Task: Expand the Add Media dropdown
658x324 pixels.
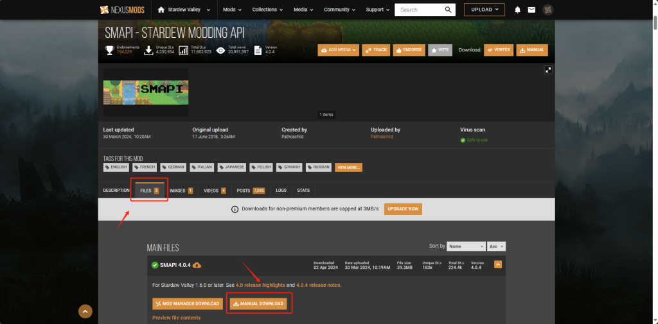Action: tap(337, 49)
